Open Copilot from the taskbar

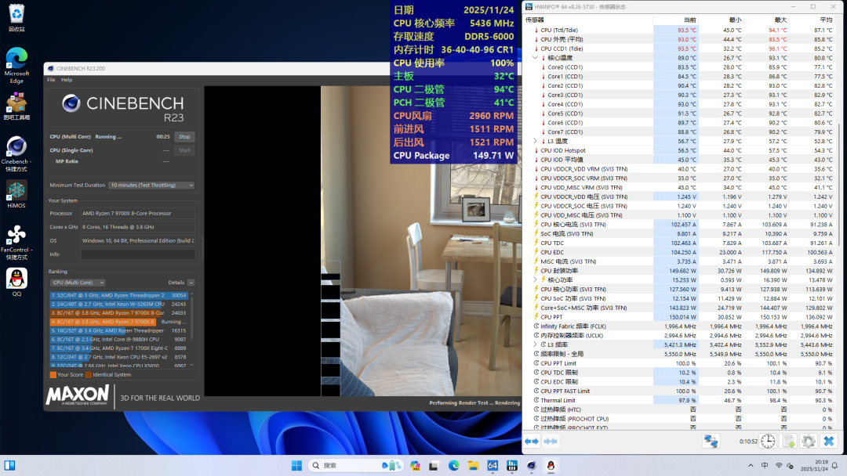tap(415, 465)
